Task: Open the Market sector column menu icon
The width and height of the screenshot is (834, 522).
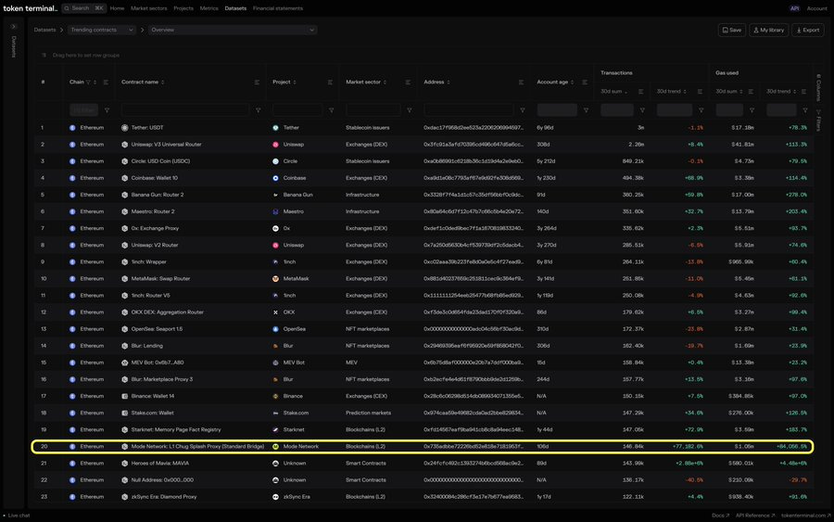Action: [x=408, y=82]
